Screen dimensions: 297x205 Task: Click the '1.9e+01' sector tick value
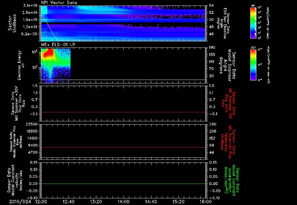point(30,20)
